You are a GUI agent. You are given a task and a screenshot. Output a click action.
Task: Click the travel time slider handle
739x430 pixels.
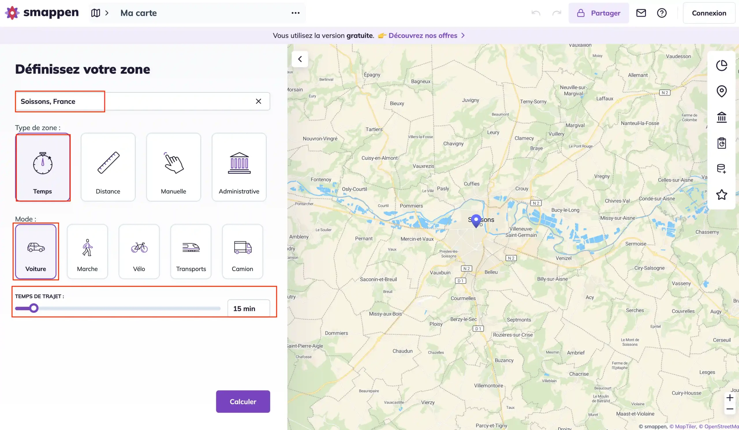(x=34, y=308)
